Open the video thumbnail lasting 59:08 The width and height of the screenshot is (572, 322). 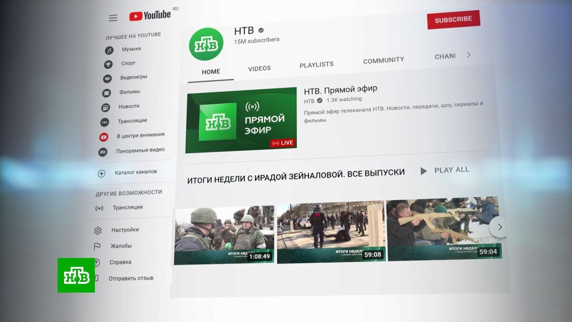pos(331,232)
